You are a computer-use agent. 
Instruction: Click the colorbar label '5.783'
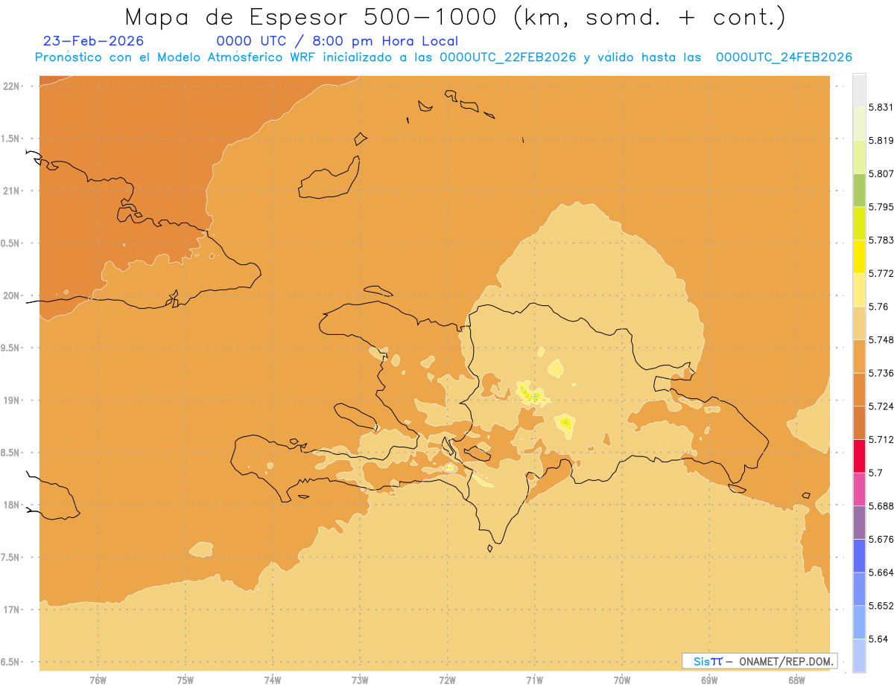pos(881,240)
